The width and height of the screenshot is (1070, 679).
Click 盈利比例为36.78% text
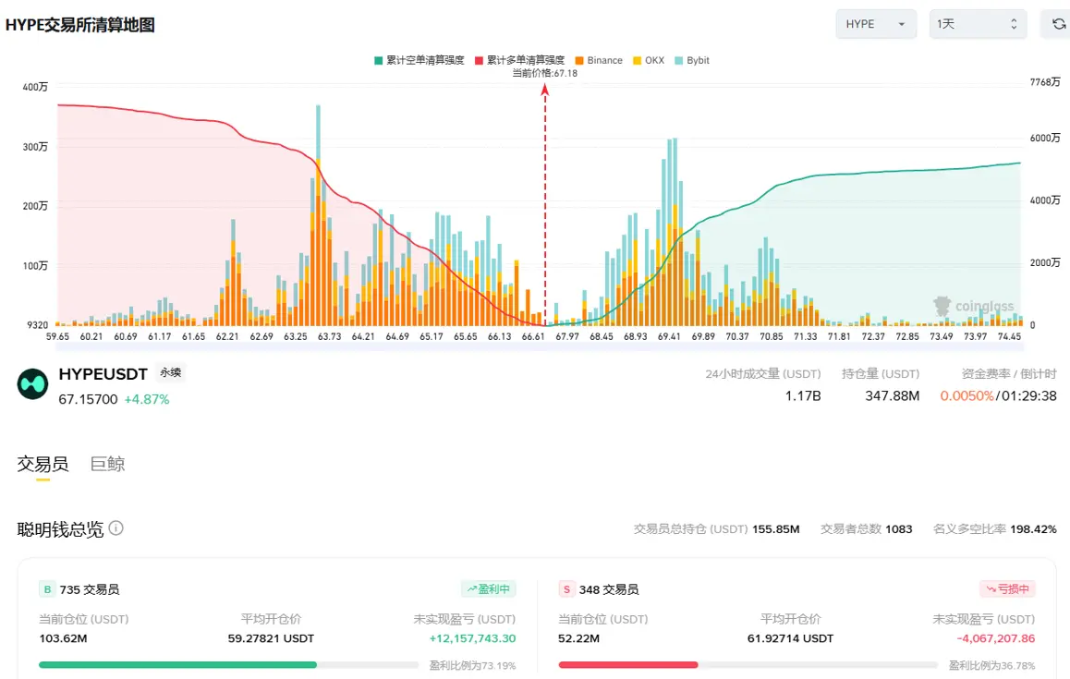991,665
